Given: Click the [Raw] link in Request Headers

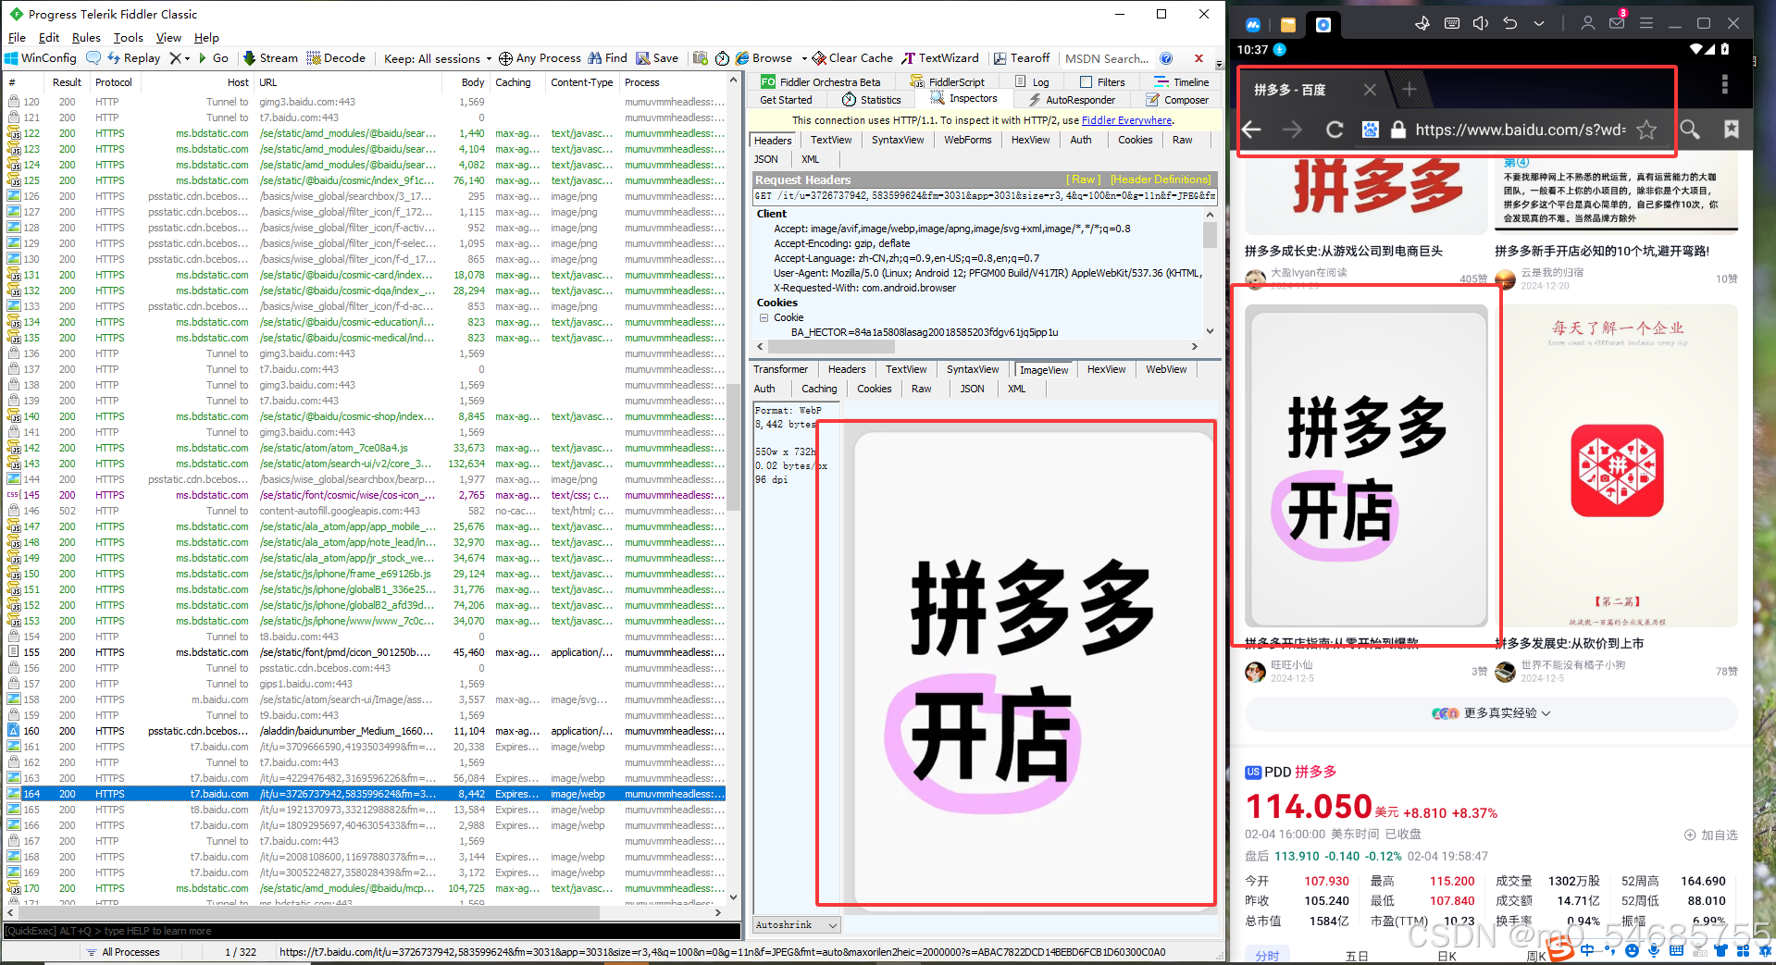Looking at the screenshot, I should tap(1084, 179).
